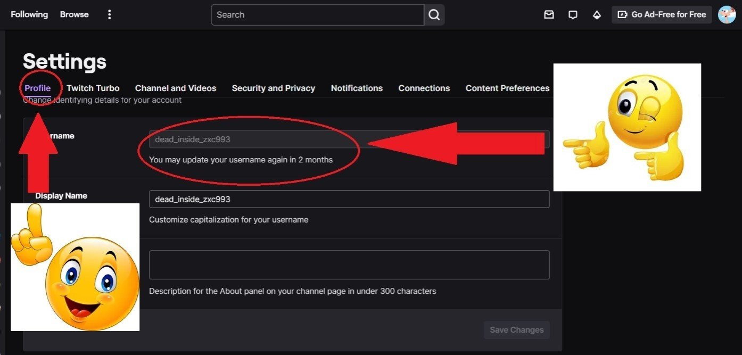
Task: Click the search magnifier button
Action: [x=434, y=15]
